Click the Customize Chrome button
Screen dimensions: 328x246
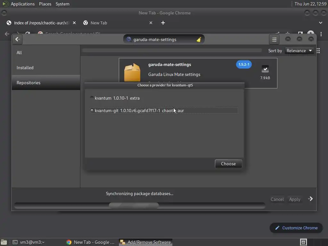[296, 228]
